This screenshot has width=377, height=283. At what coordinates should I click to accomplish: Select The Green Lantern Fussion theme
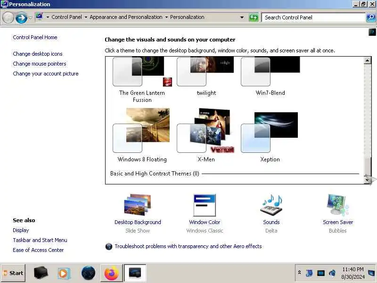pos(142,80)
